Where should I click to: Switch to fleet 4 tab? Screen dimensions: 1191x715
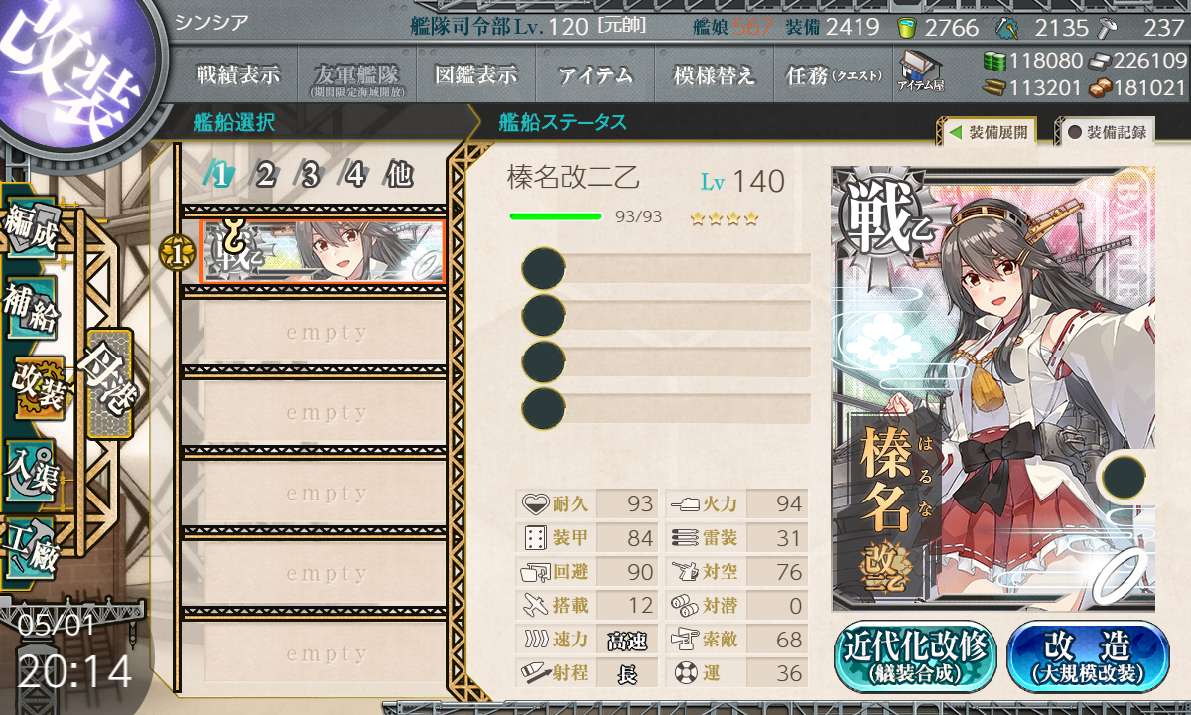[354, 176]
